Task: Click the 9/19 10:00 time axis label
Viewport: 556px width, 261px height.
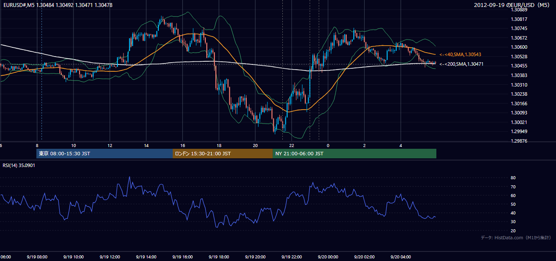Action: tap(73, 257)
